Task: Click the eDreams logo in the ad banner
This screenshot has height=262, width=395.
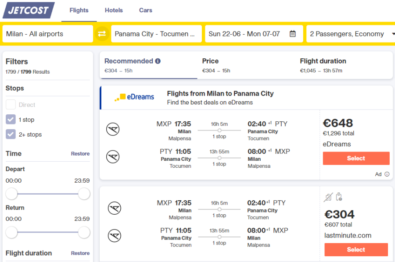Action: [x=134, y=97]
